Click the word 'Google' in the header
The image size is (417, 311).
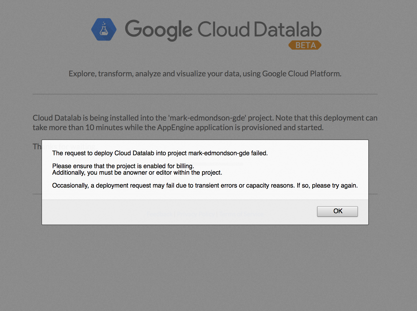tap(158, 29)
